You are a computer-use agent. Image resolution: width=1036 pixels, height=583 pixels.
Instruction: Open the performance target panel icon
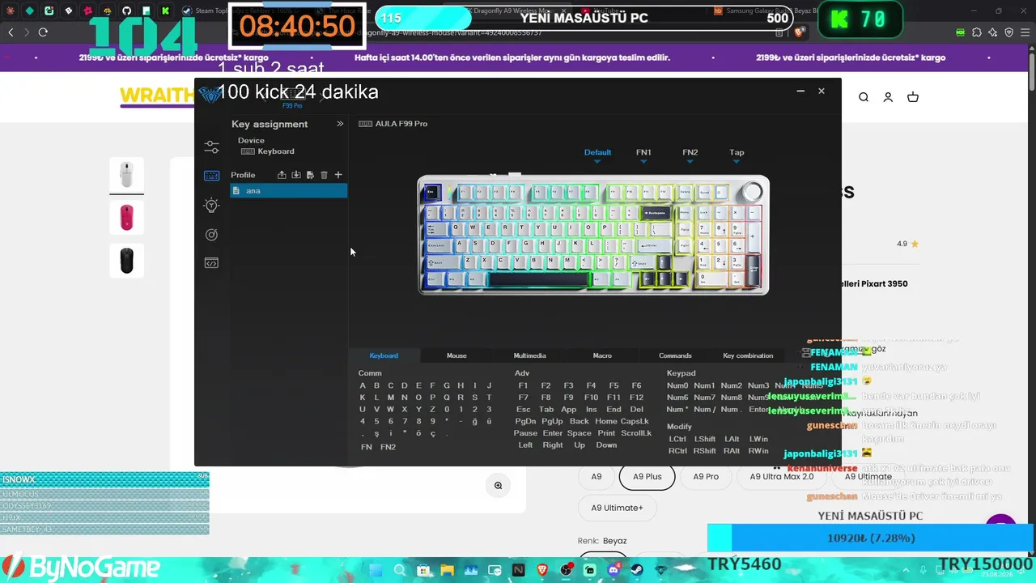(211, 235)
